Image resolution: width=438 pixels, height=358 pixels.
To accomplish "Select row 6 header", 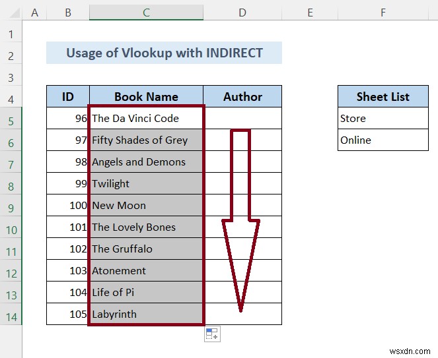I will point(11,140).
